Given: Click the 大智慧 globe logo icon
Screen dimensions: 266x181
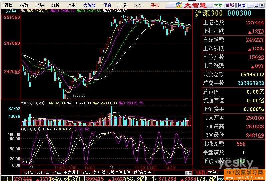Looking at the screenshot, I should pos(179,5).
